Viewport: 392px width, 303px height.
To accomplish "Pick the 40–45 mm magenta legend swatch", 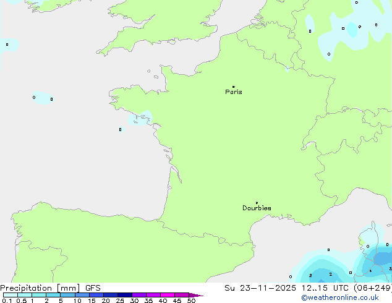I will [x=168, y=295].
